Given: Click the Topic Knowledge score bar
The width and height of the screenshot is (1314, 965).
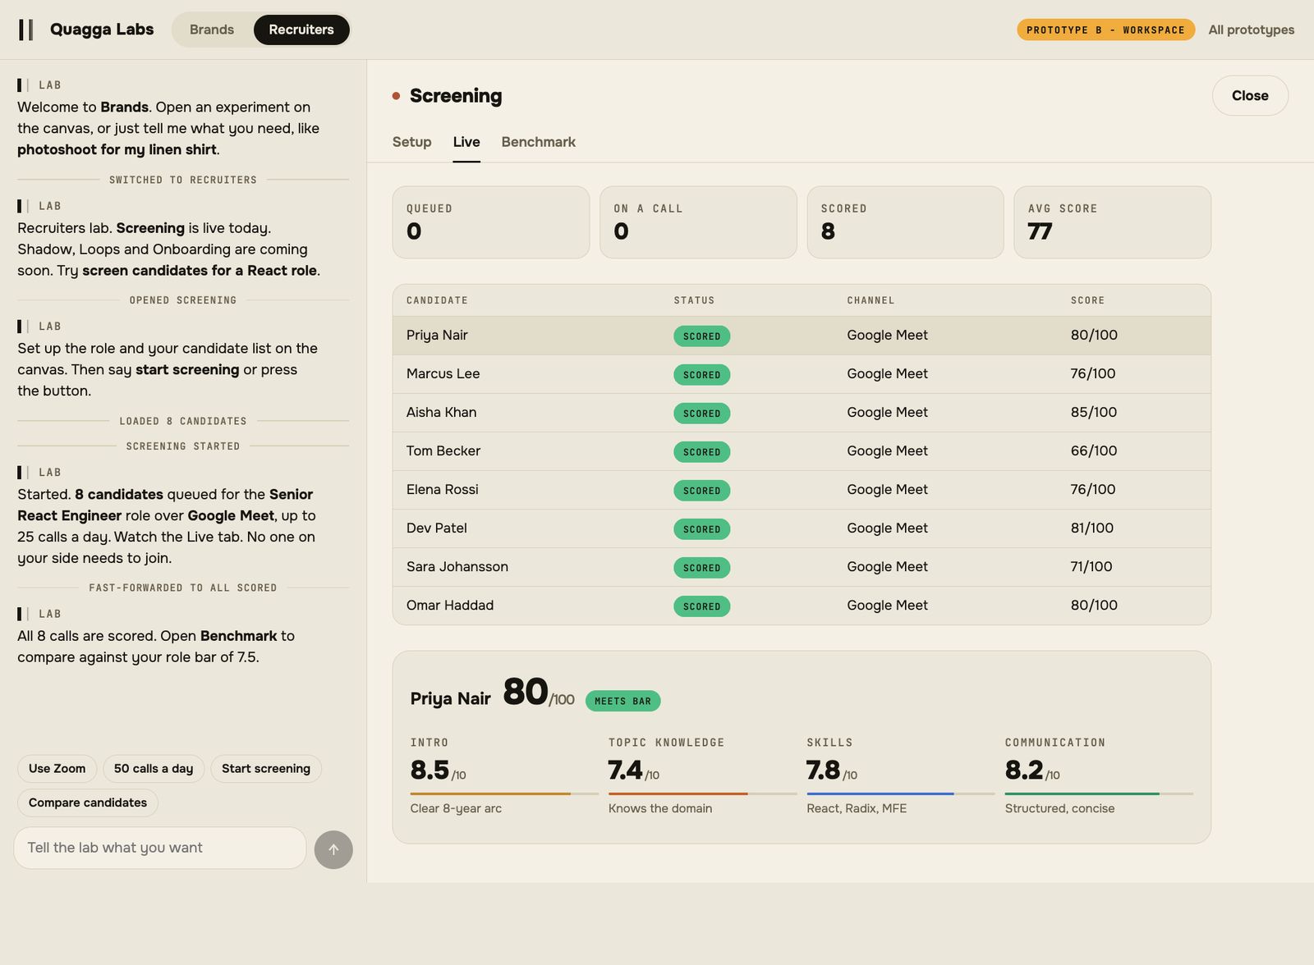Looking at the screenshot, I should pyautogui.click(x=703, y=793).
